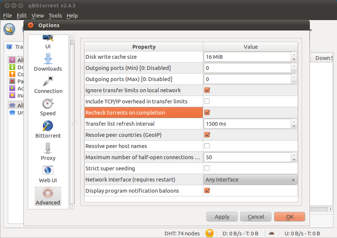Disable ignore transfer limits on local network

coord(207,90)
